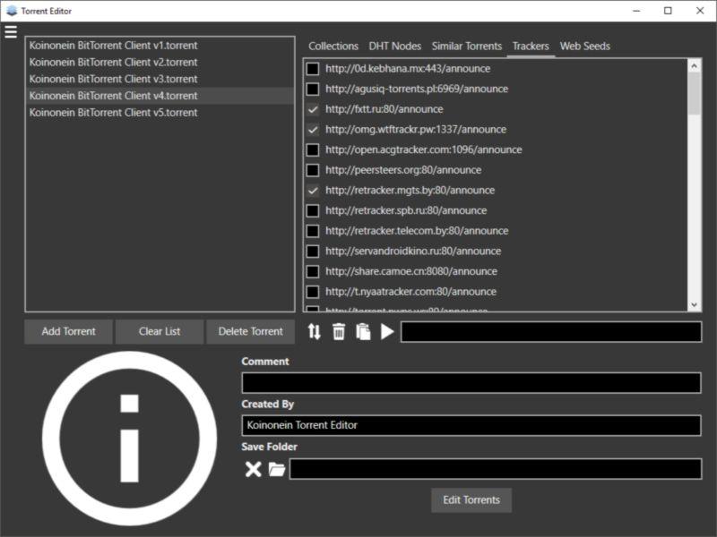Switch to the DHT Nodes tab

(395, 47)
